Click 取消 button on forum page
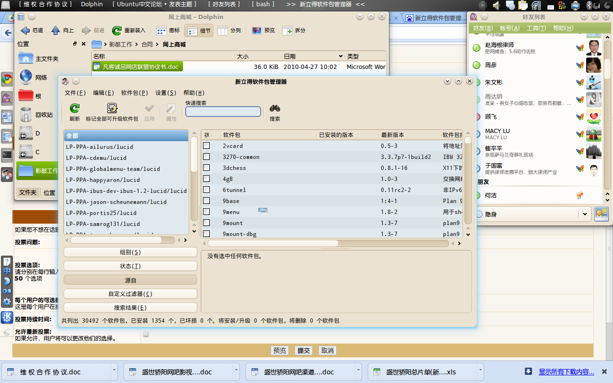The image size is (613, 383). 328,350
